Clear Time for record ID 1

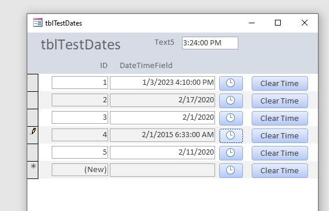click(280, 83)
